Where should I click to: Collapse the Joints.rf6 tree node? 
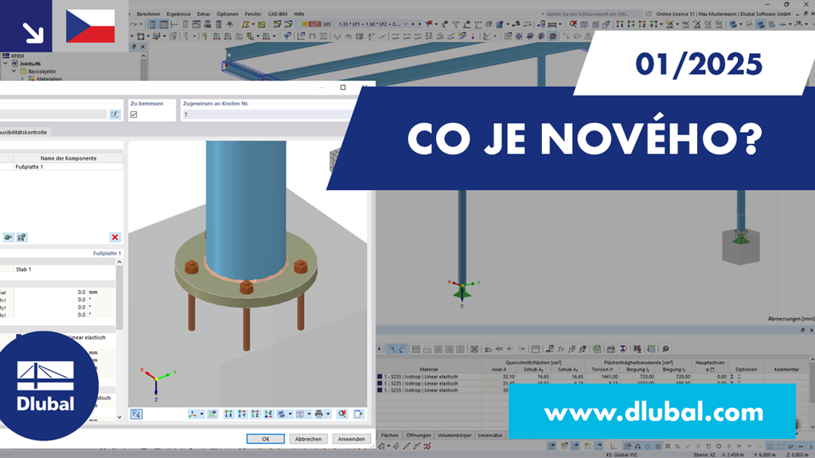tap(6, 64)
